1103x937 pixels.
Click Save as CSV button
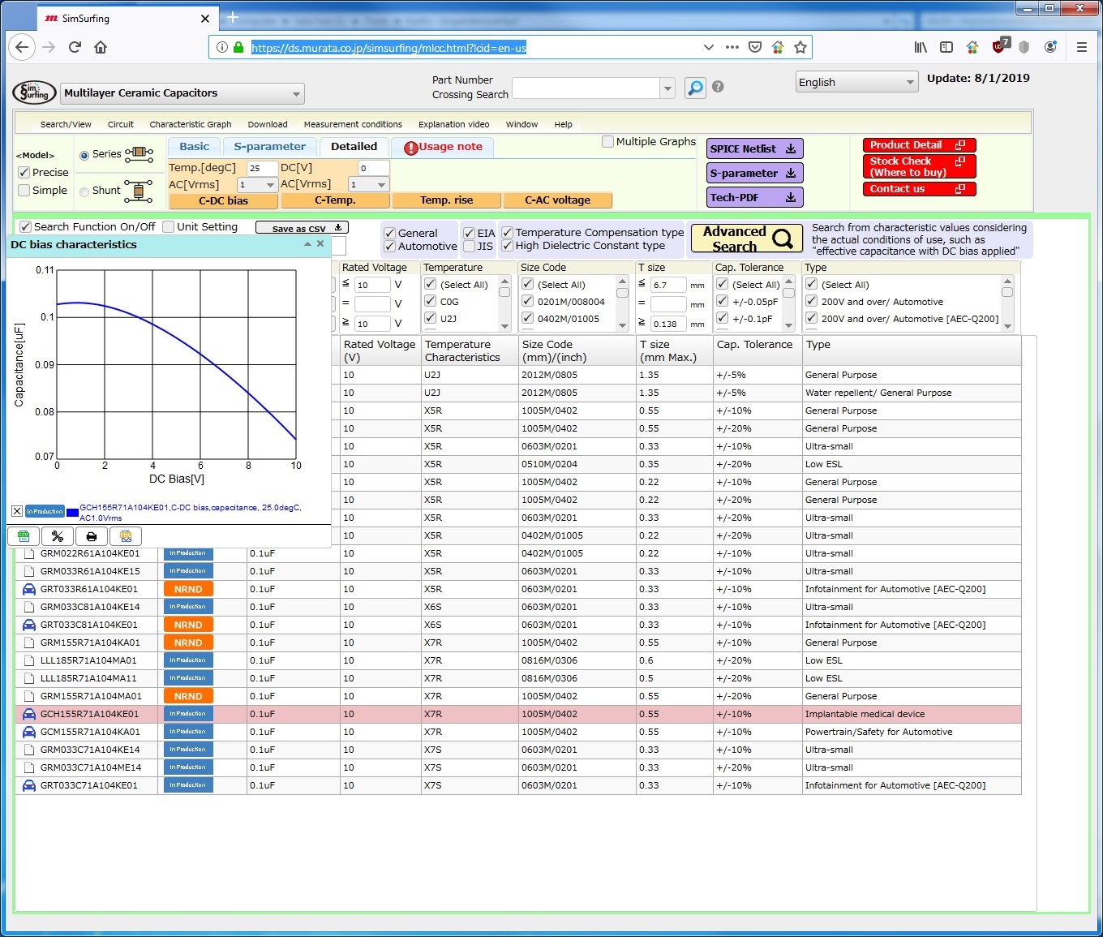pyautogui.click(x=302, y=228)
